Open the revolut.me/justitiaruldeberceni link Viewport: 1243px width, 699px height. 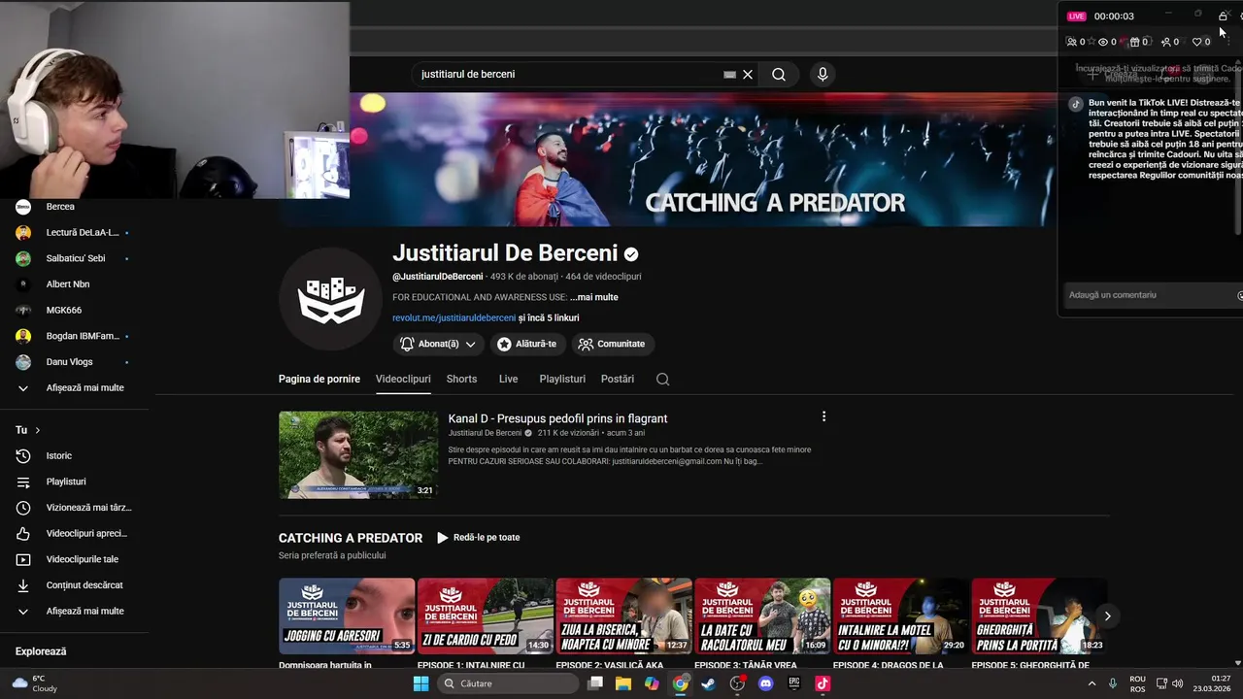[454, 317]
